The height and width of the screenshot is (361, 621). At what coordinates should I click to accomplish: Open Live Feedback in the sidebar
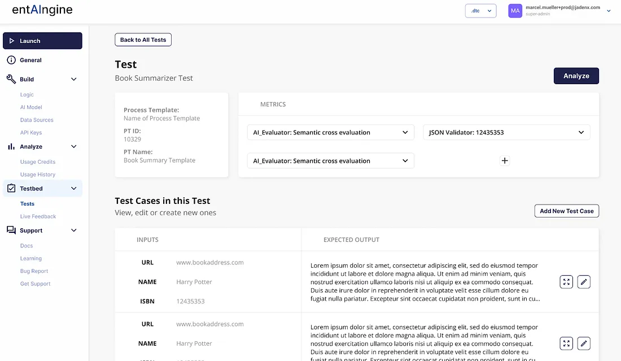click(x=38, y=216)
